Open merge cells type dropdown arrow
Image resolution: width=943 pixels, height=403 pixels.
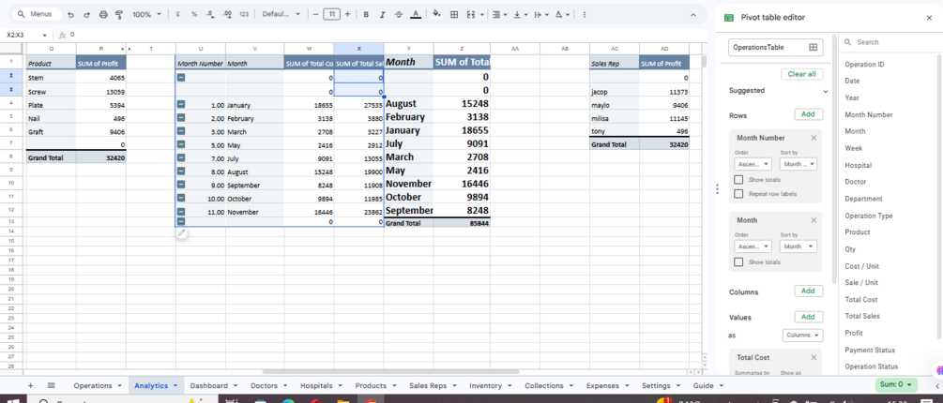(x=481, y=14)
